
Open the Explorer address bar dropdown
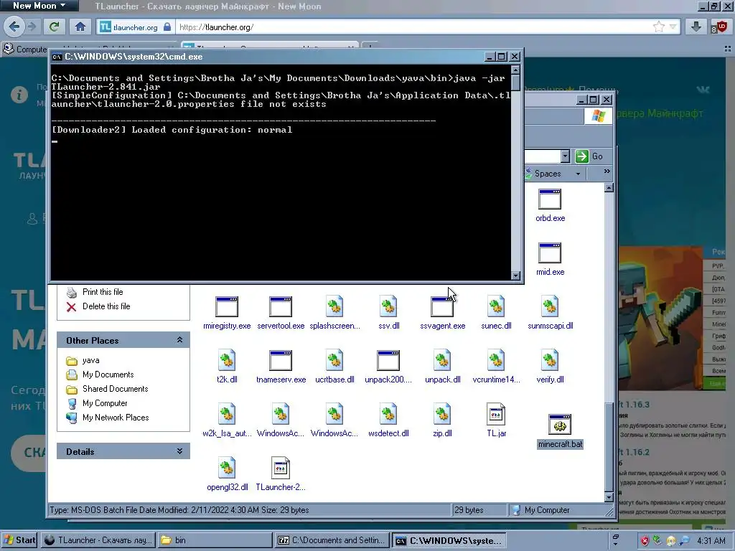pos(565,156)
